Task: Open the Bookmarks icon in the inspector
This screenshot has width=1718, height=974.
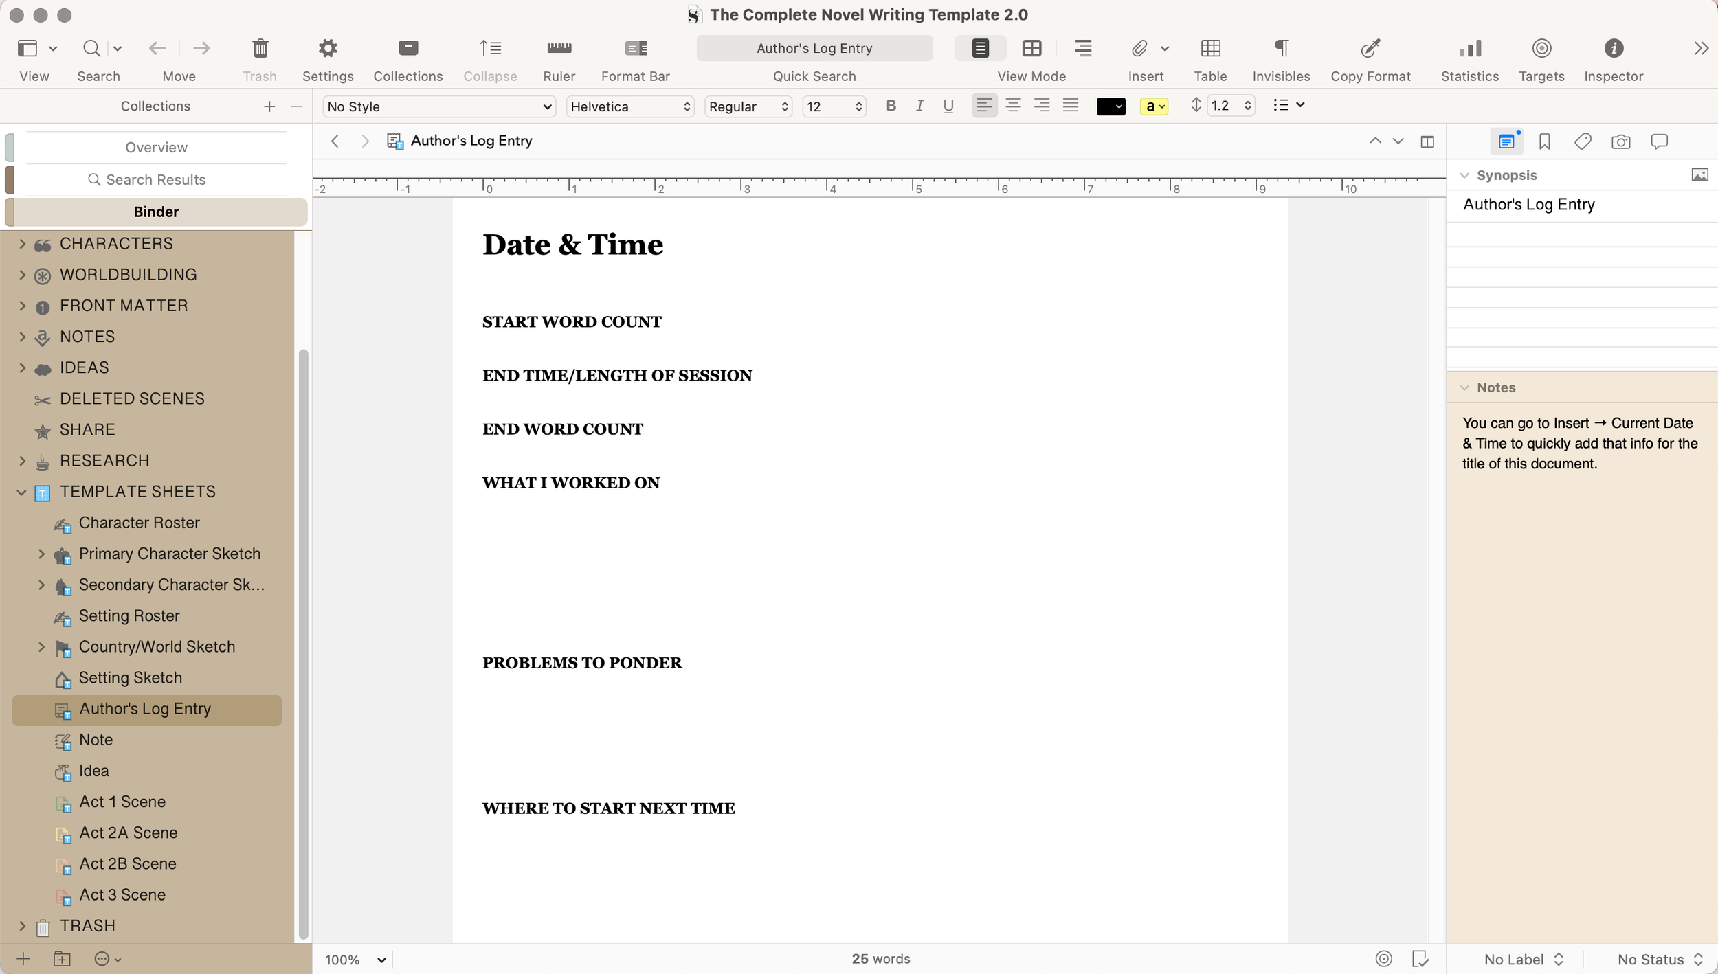Action: tap(1545, 141)
